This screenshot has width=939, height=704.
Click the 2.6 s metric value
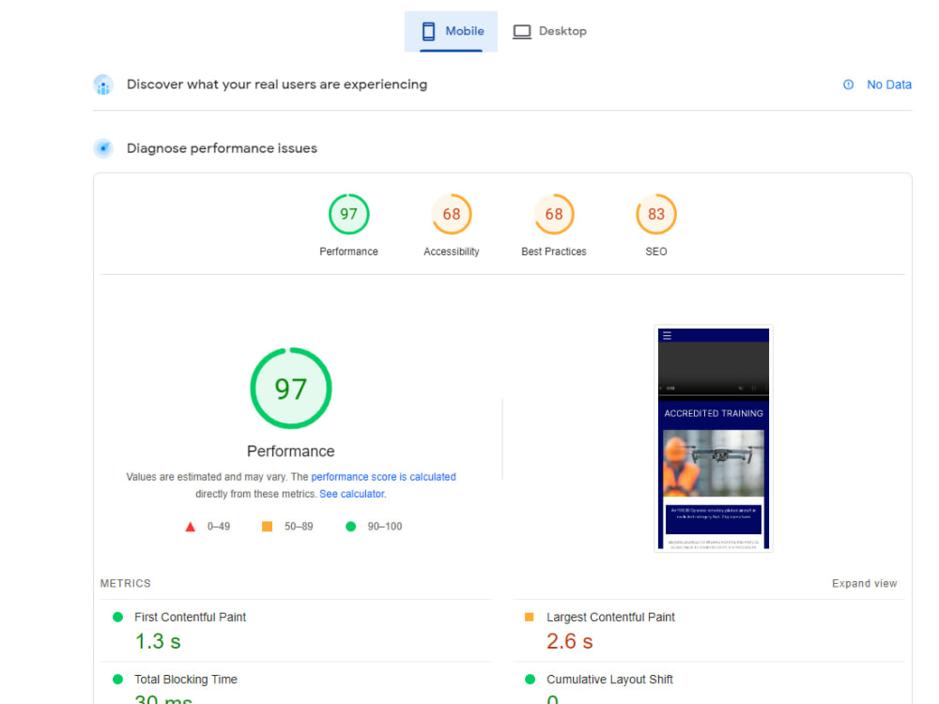pyautogui.click(x=570, y=642)
